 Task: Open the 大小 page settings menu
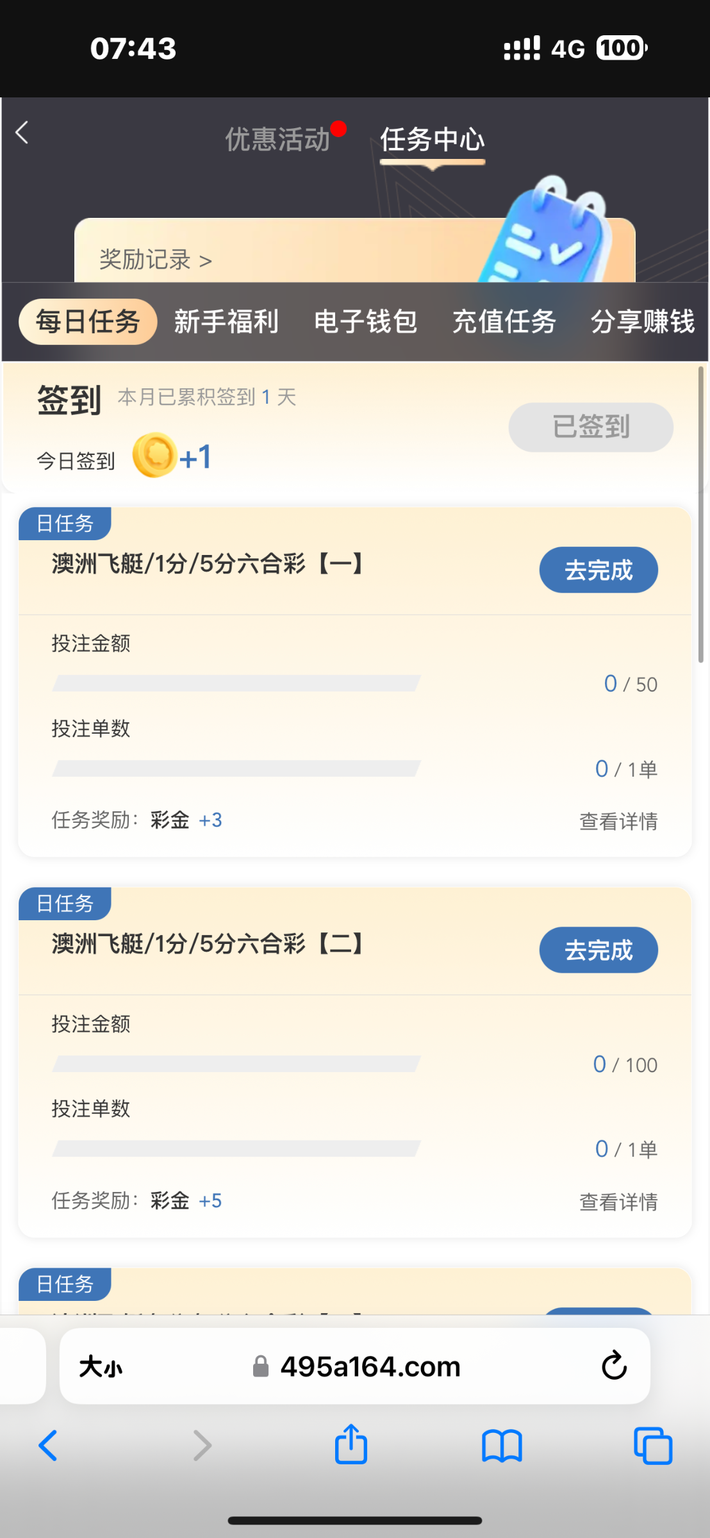pos(101,1367)
